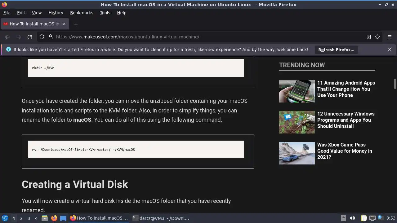This screenshot has height=223, width=397.
Task: Open the File menu
Action: coord(7,13)
